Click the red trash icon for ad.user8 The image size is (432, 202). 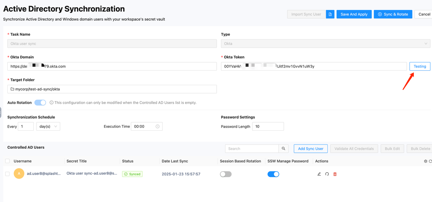335,174
